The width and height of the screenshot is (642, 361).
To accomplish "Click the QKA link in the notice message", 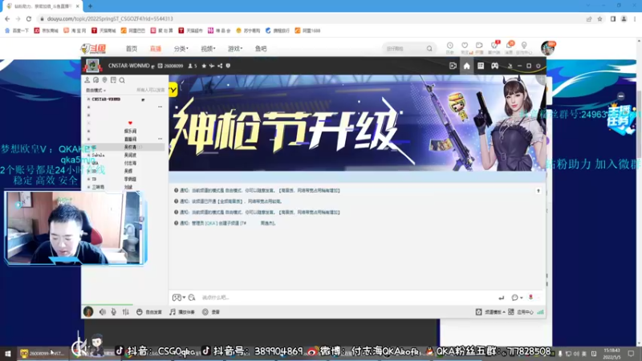I will tap(211, 224).
